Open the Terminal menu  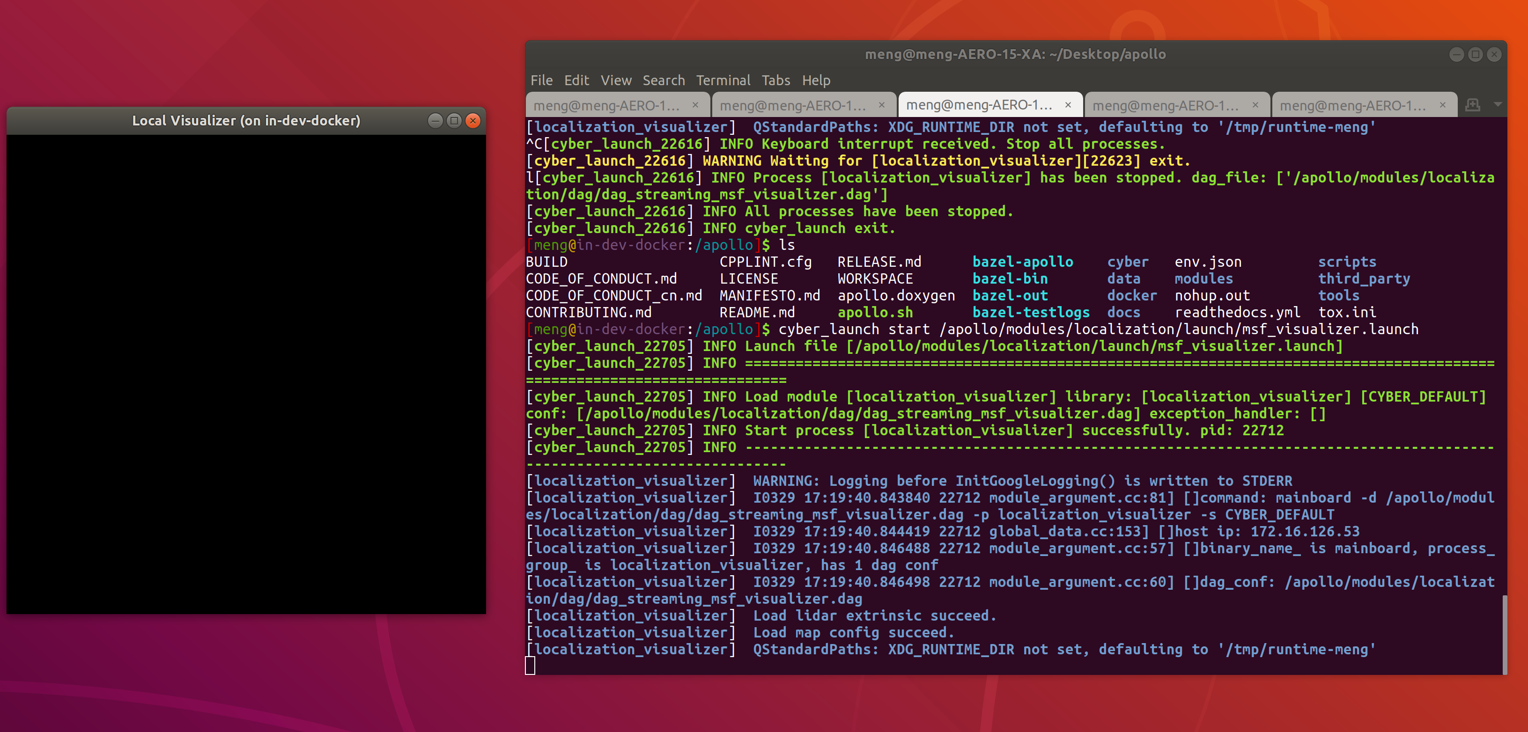coord(723,81)
